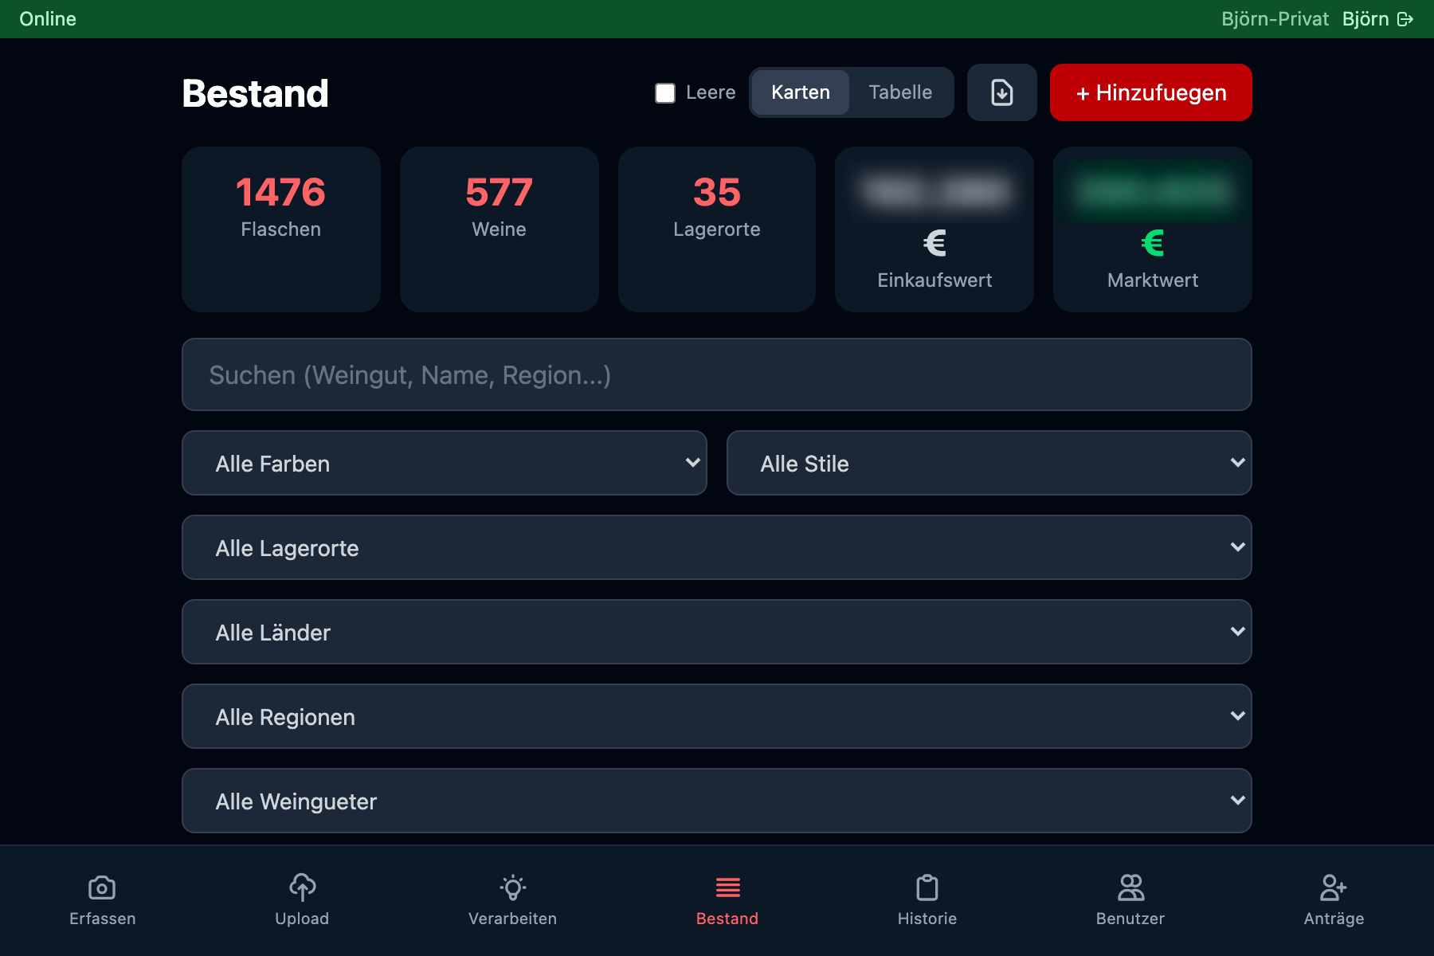The width and height of the screenshot is (1434, 956).
Task: Click the logout icon next to Björn
Action: (1405, 19)
